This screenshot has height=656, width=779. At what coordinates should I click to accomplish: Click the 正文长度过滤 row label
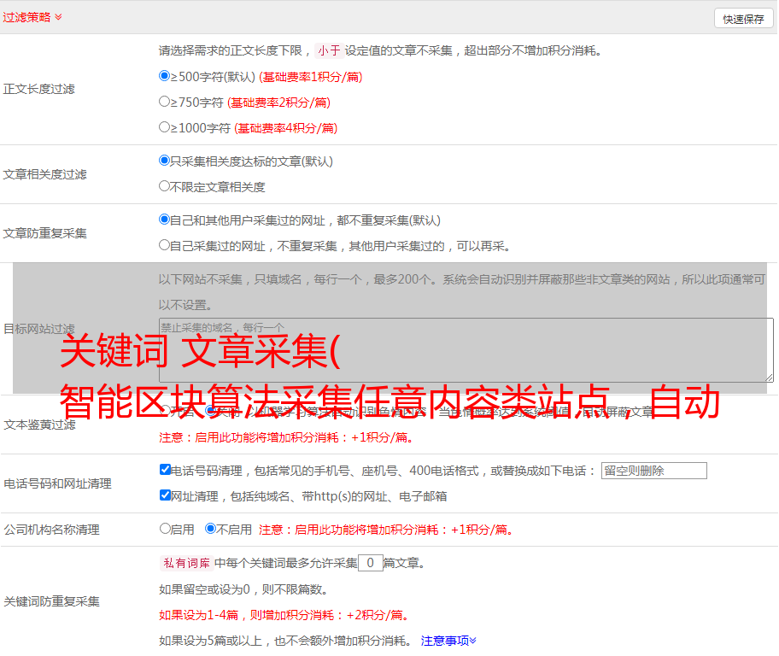[38, 90]
